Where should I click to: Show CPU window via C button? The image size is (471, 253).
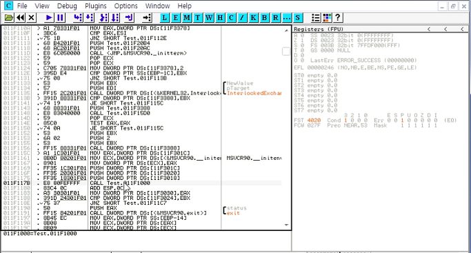[x=231, y=18]
